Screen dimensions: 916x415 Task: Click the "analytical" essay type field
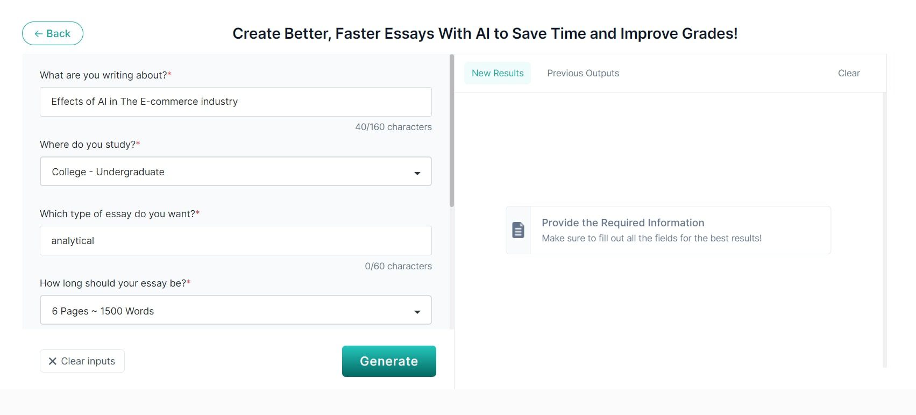(x=235, y=240)
